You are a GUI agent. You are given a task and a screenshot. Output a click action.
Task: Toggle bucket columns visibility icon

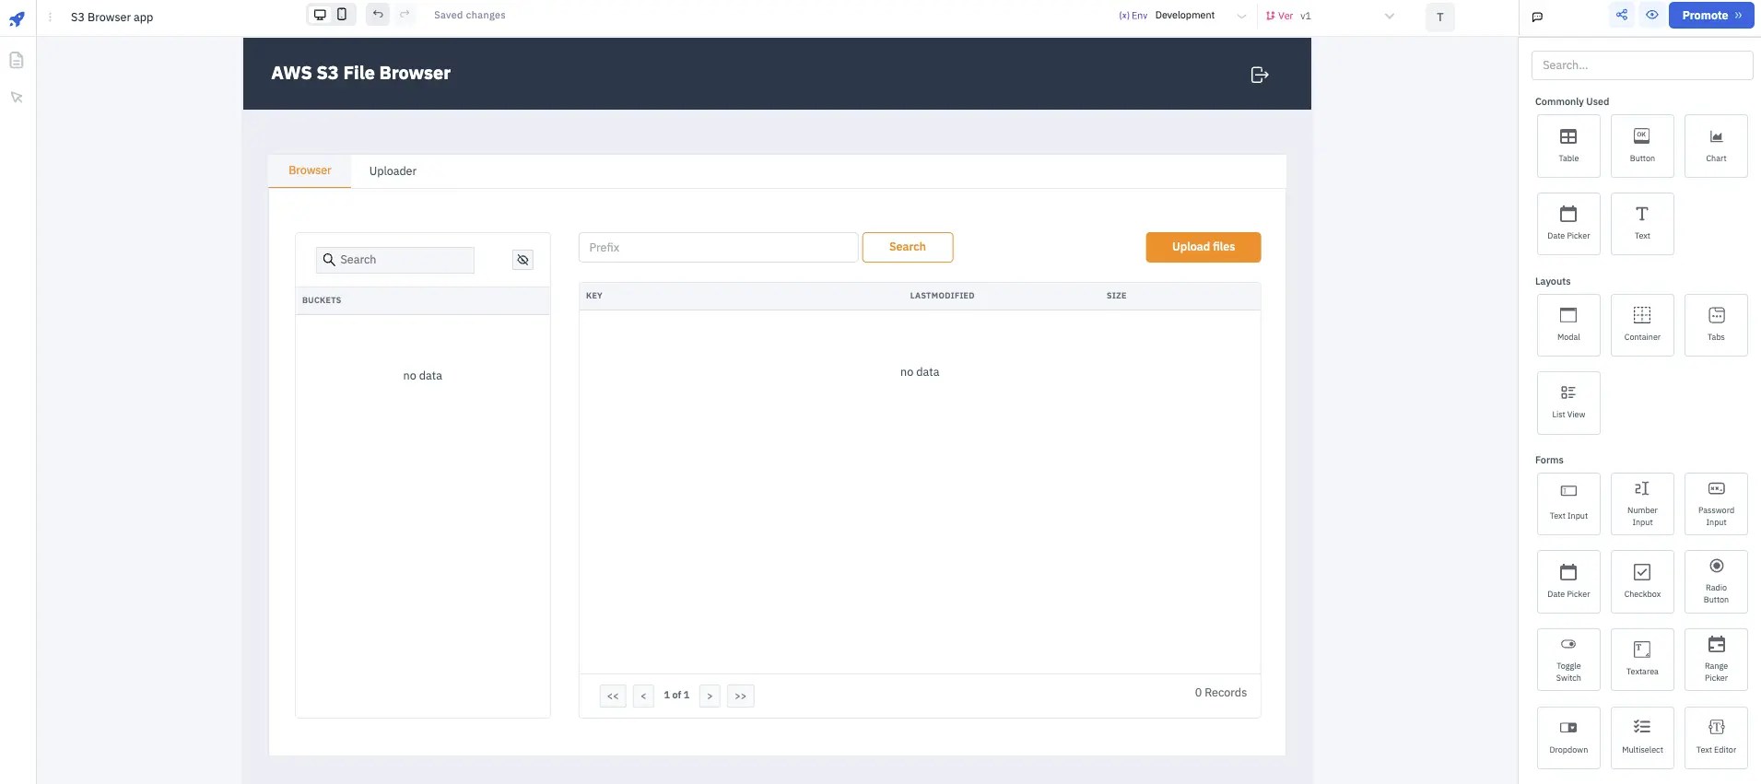(522, 260)
